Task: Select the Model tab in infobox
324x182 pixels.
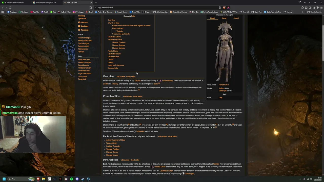Action: click(x=212, y=18)
